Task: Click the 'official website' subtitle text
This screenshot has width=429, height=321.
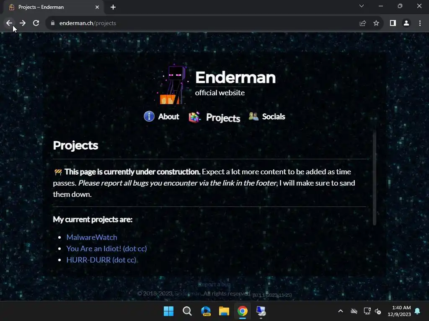Action: (x=220, y=93)
